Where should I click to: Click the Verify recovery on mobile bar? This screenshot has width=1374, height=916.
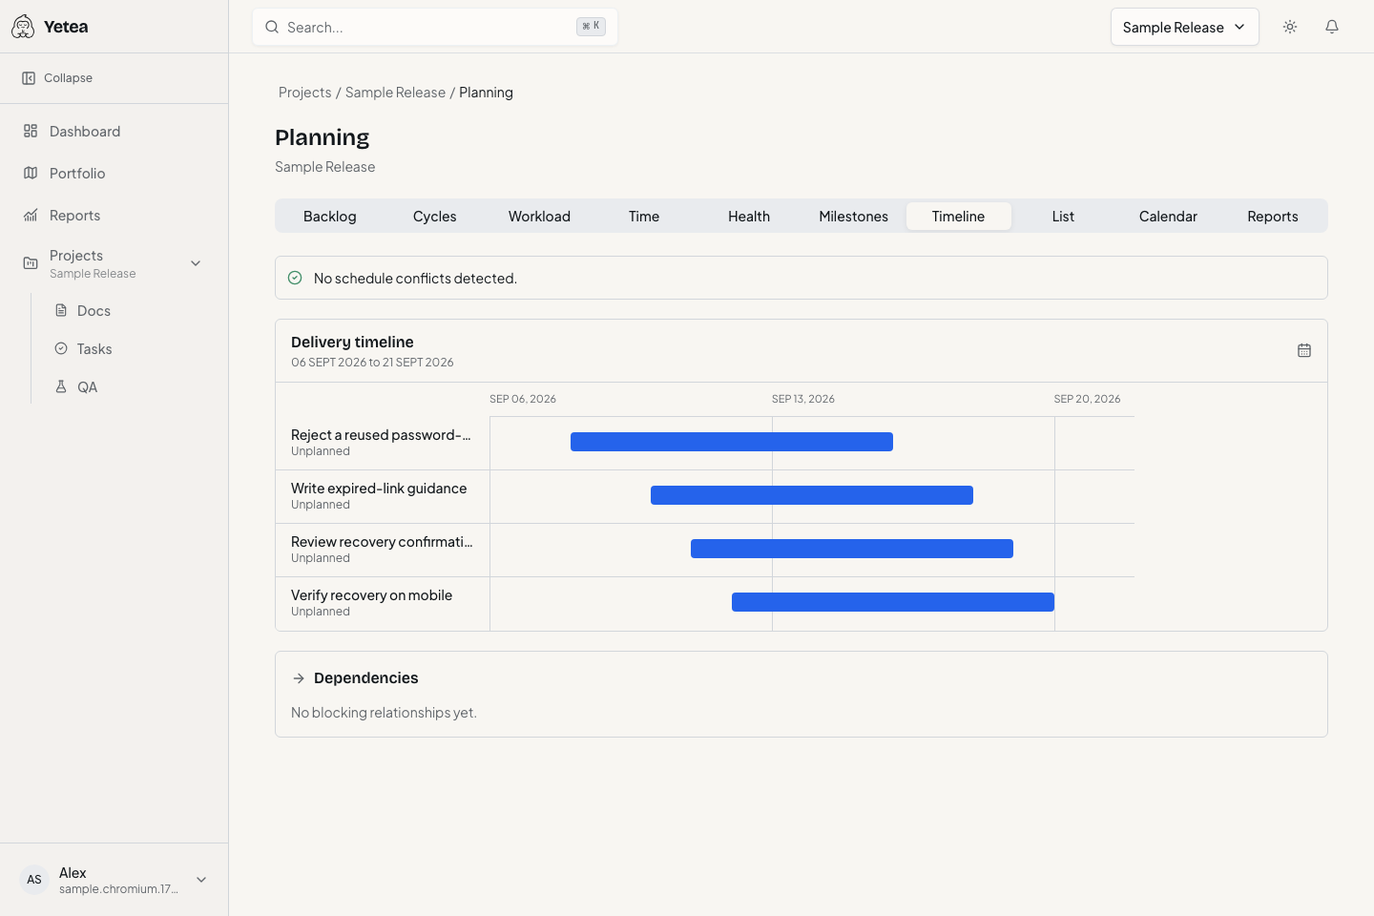click(x=893, y=602)
